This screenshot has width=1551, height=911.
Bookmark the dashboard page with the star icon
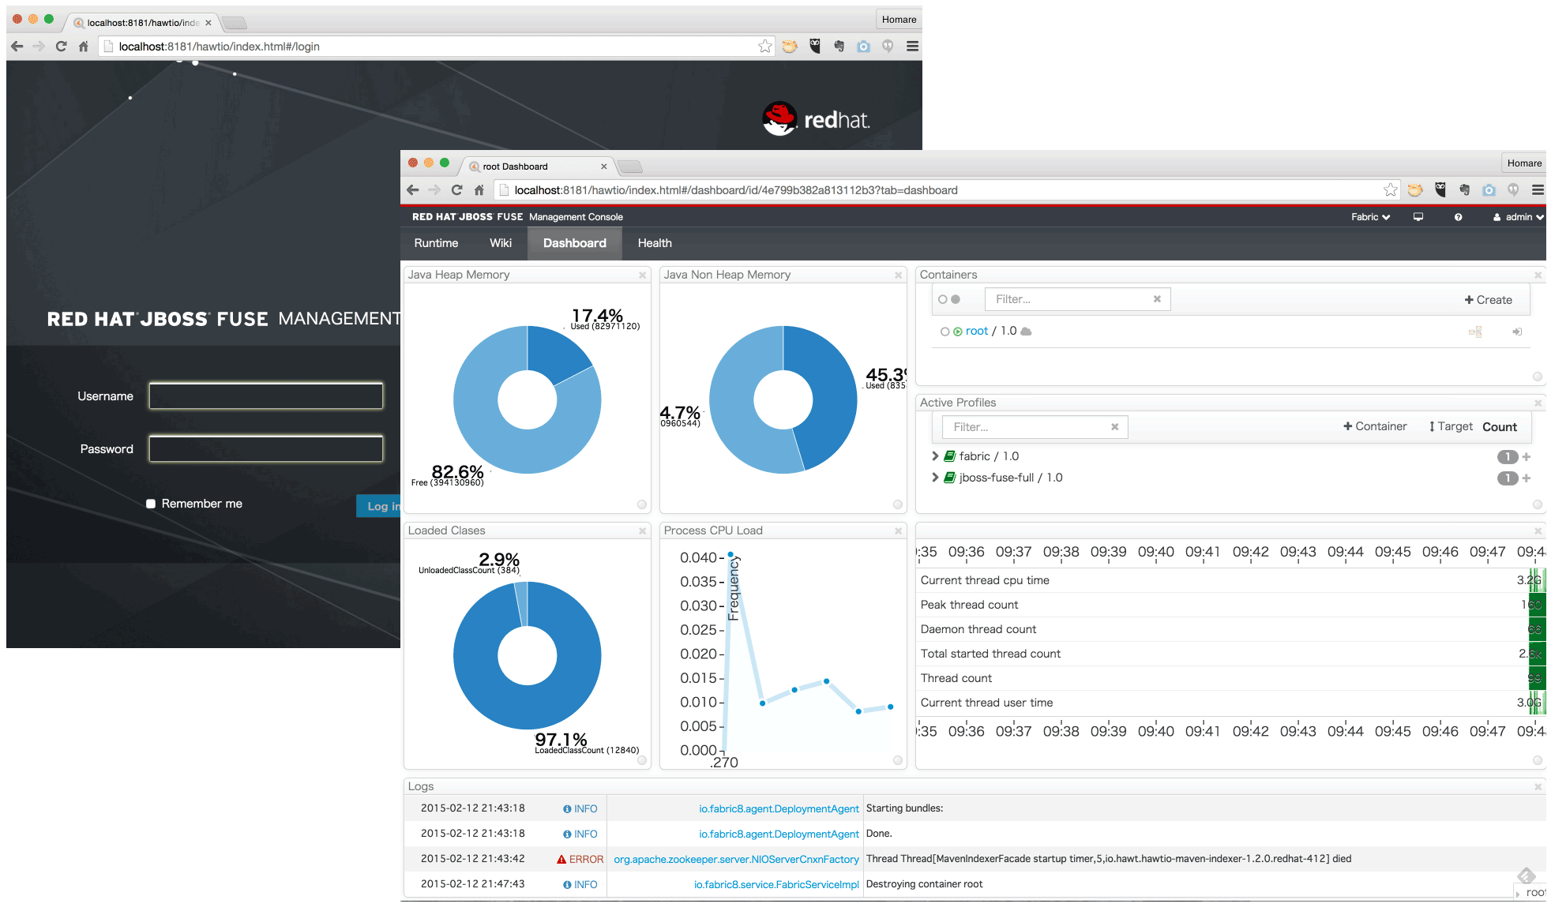click(x=1390, y=190)
